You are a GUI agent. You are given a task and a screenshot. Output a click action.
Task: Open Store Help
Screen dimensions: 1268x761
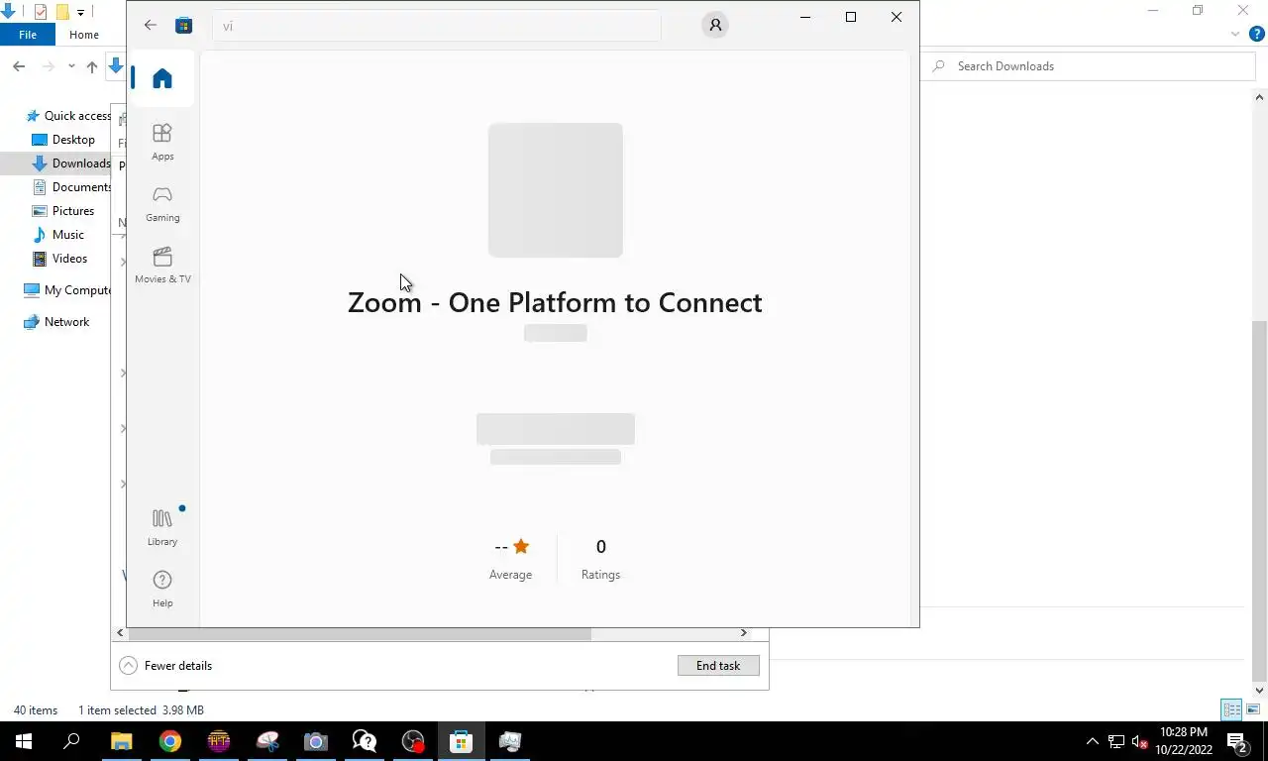[162, 589]
